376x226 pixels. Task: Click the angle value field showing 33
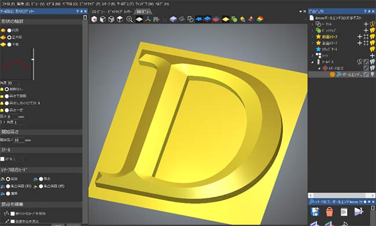click(x=13, y=83)
